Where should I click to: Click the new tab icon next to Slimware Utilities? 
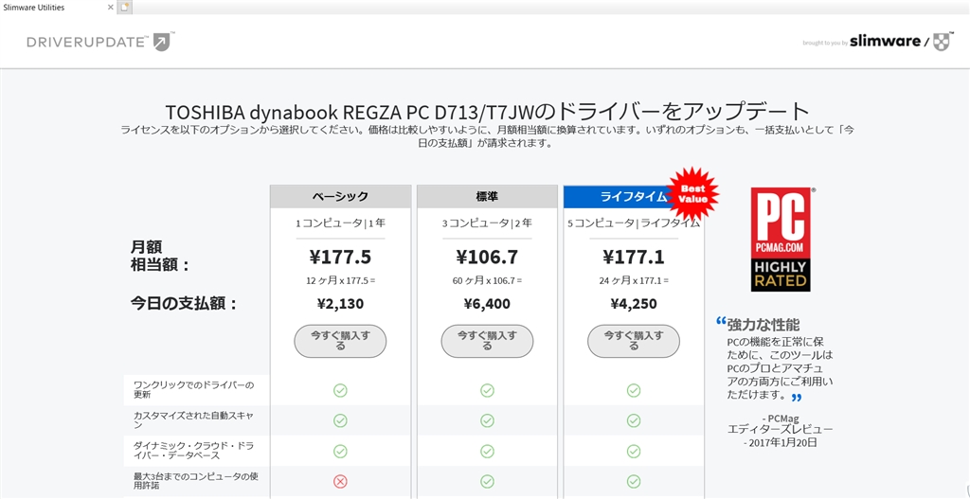125,7
